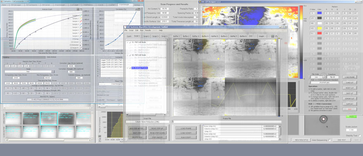
Task: Switch to the Buffer 1 tab
Action: [x=177, y=36]
